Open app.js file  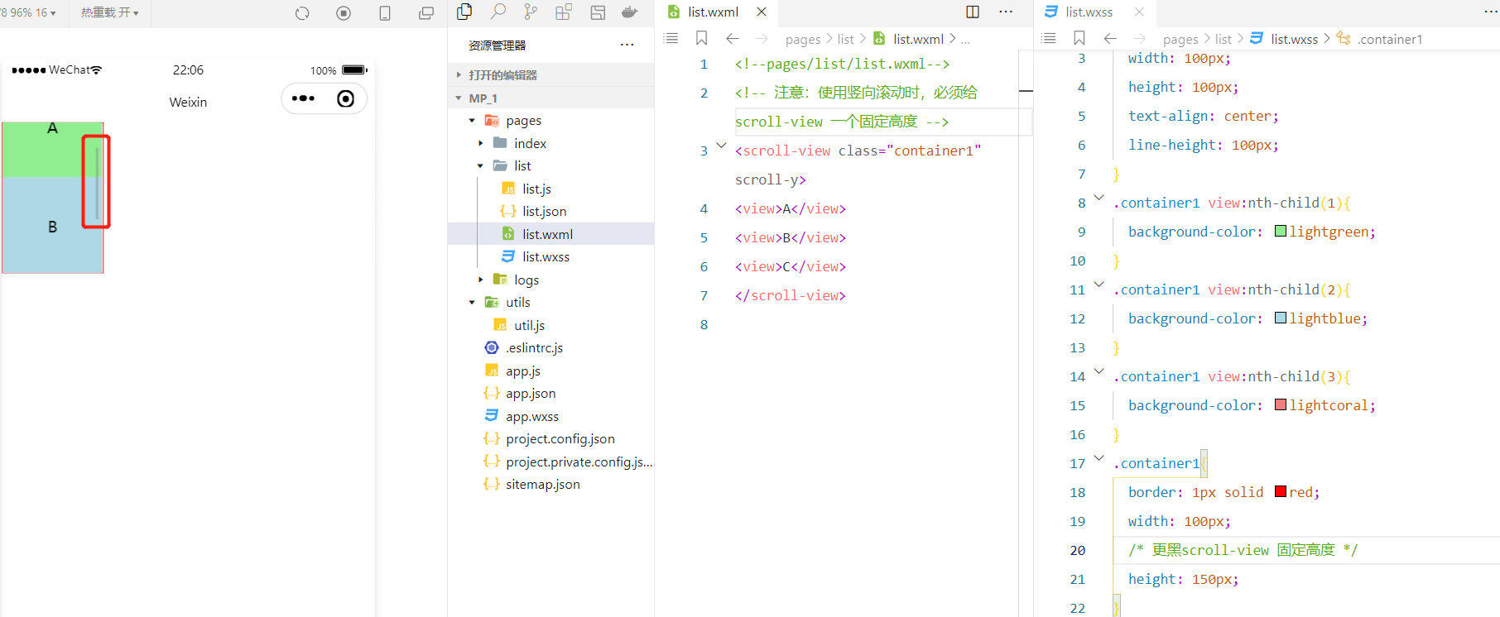[522, 371]
